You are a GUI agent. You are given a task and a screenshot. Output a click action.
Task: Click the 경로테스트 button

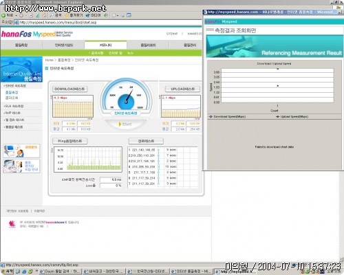(146, 141)
